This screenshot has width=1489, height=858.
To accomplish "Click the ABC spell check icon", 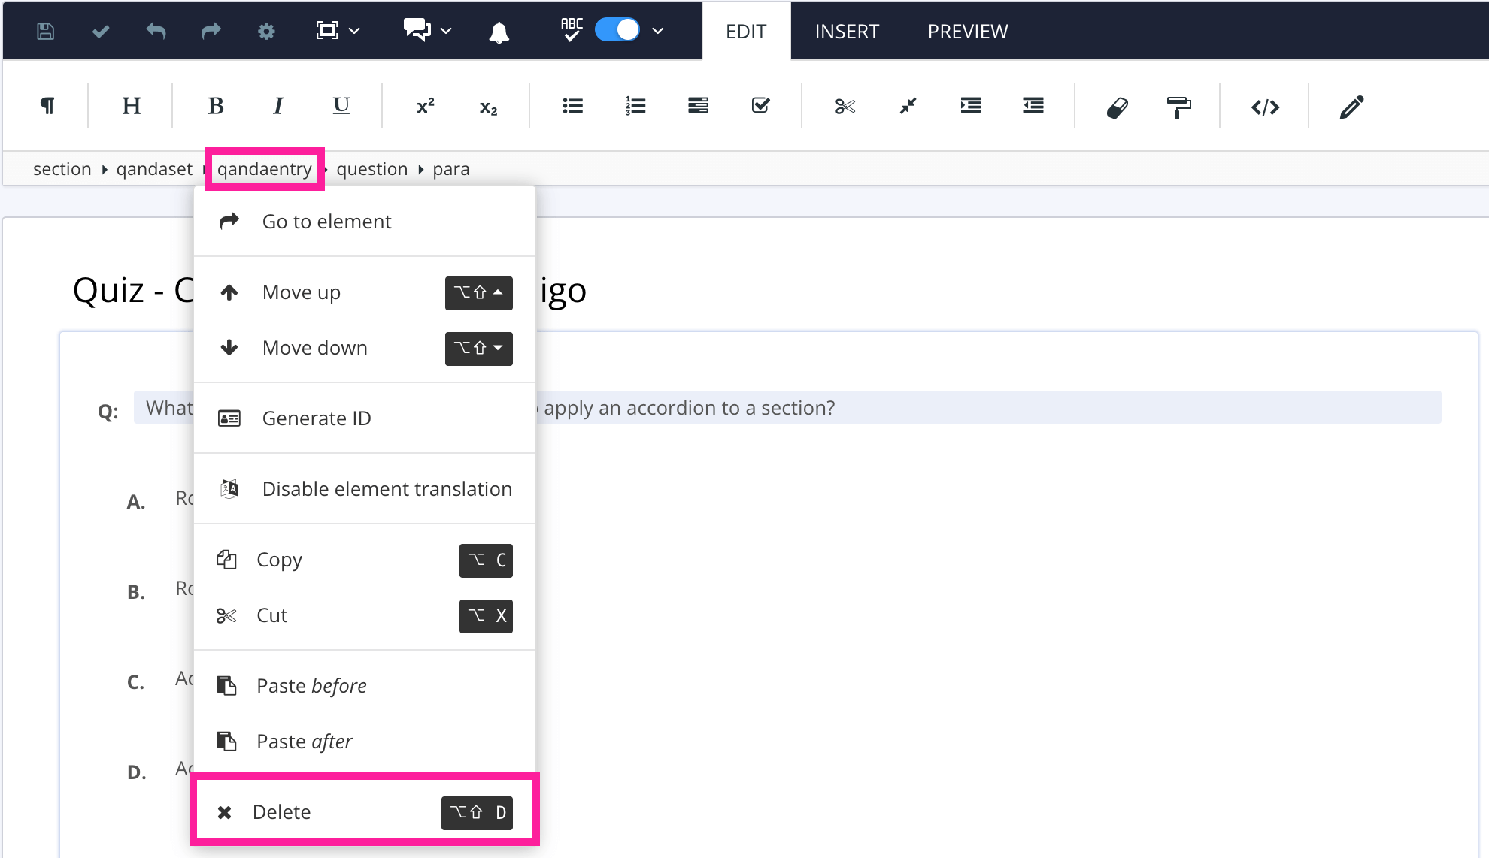I will tap(572, 30).
